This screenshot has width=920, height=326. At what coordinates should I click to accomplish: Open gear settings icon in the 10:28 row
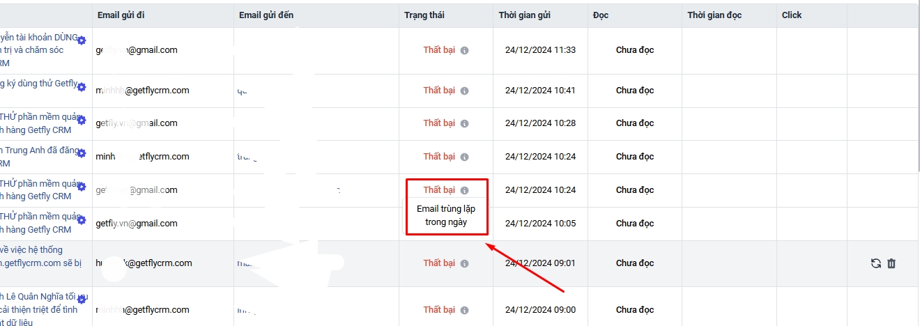click(82, 120)
